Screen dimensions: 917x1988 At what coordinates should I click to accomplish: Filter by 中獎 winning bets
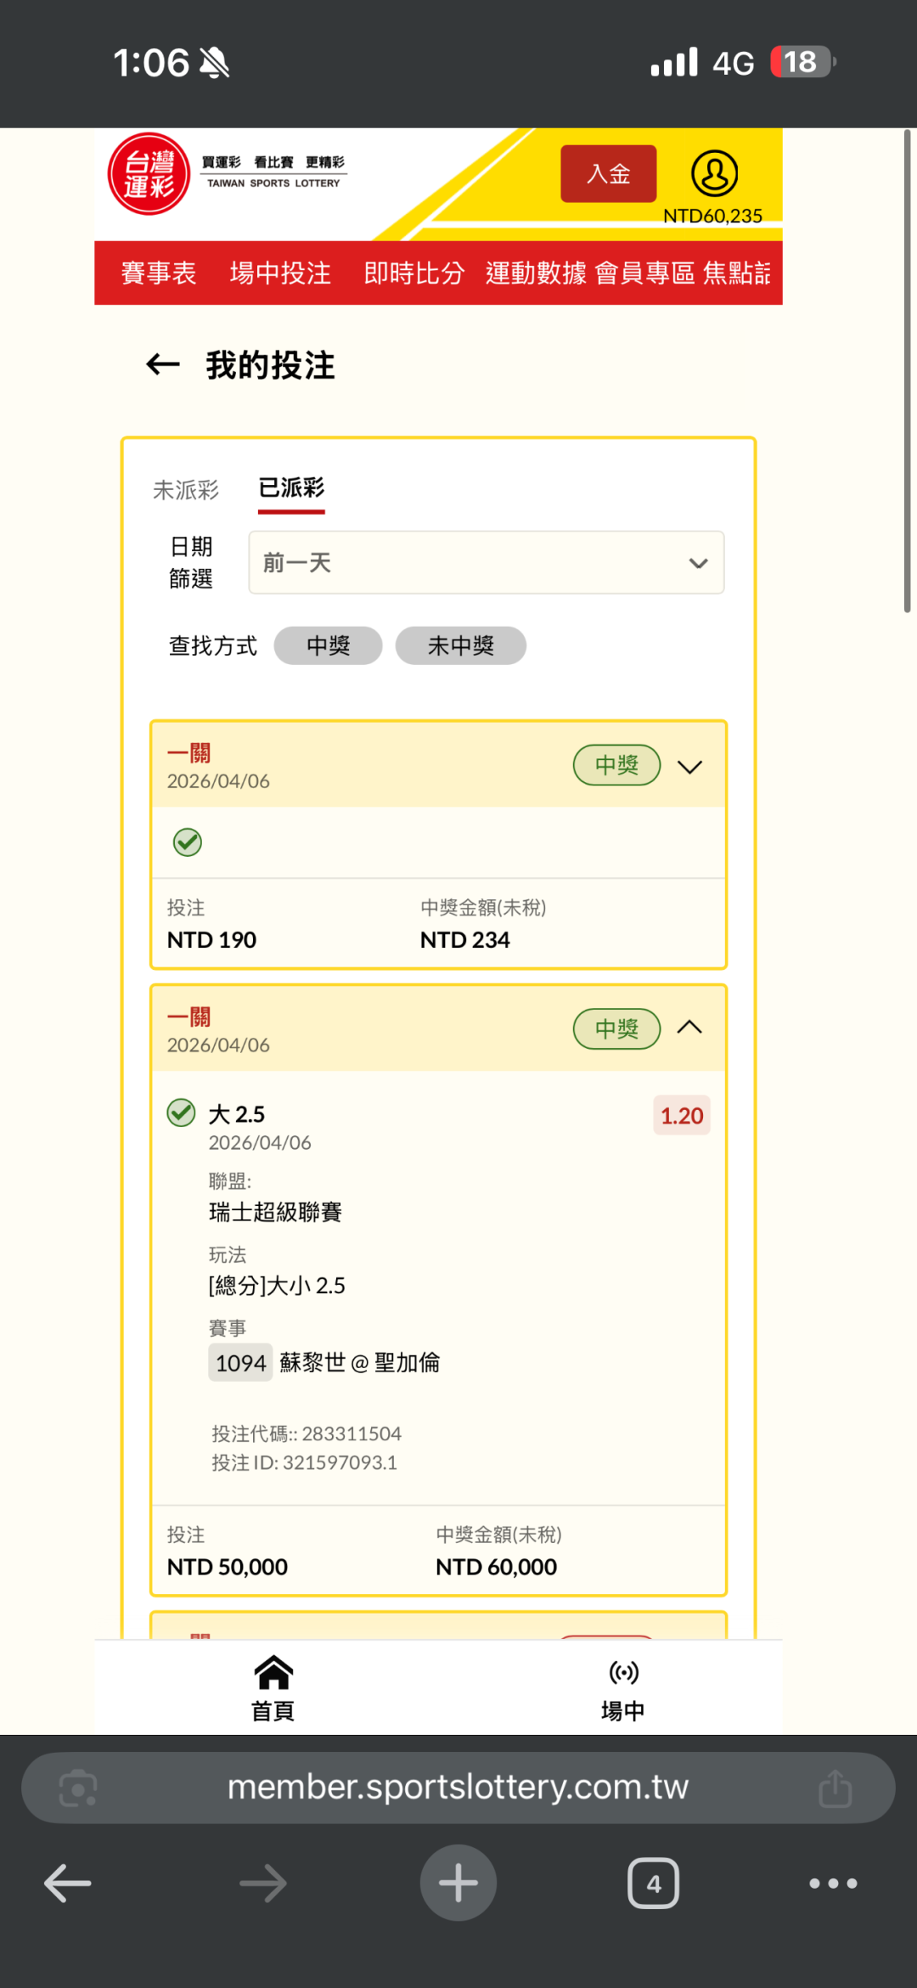tap(328, 645)
